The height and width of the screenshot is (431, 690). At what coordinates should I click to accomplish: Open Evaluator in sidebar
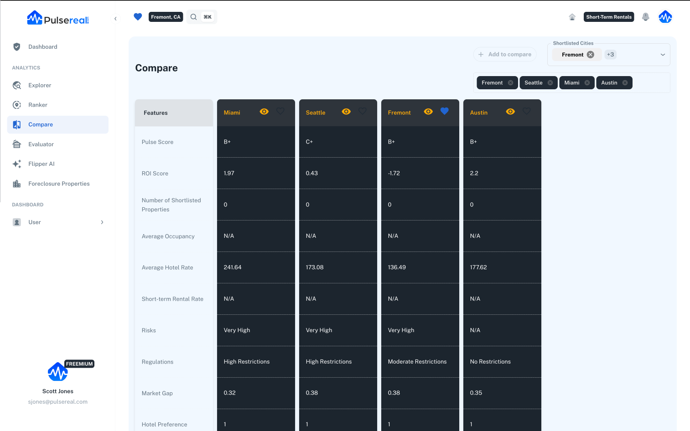pos(58,144)
